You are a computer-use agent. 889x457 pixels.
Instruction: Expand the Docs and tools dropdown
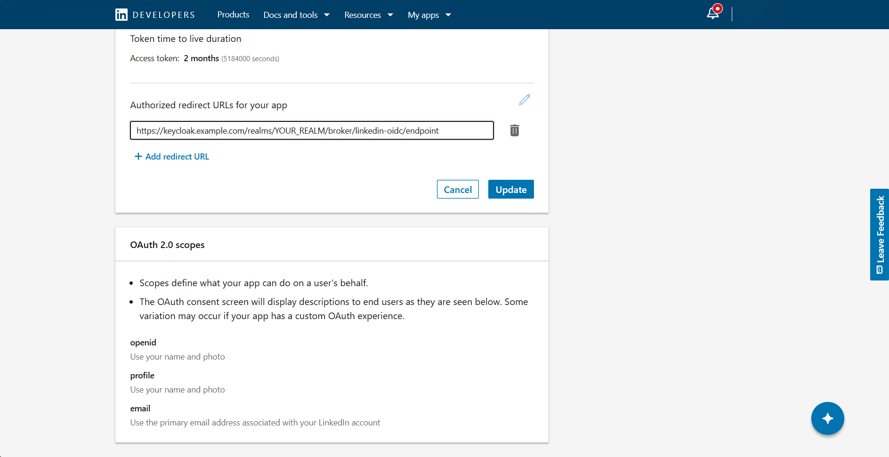click(296, 15)
